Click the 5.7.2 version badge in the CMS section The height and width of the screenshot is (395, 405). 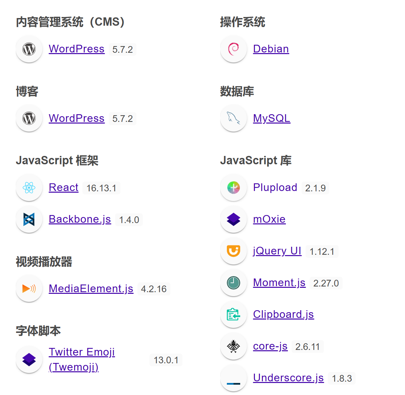(122, 50)
